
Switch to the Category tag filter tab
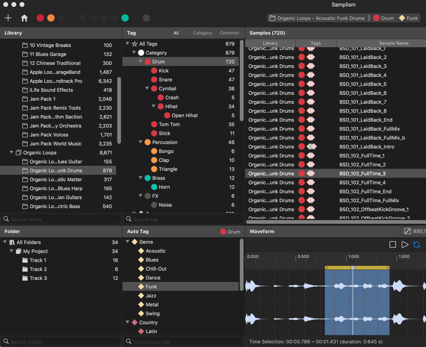[x=202, y=33]
